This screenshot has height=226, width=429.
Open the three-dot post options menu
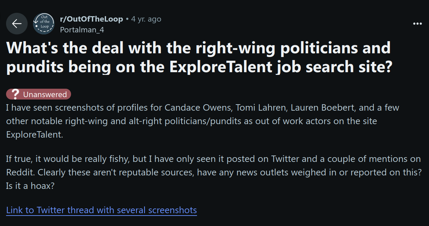[417, 24]
